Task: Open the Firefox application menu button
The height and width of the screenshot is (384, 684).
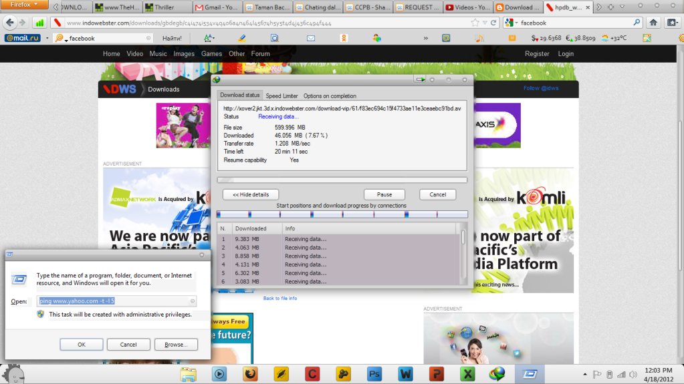Action: pyautogui.click(x=24, y=5)
